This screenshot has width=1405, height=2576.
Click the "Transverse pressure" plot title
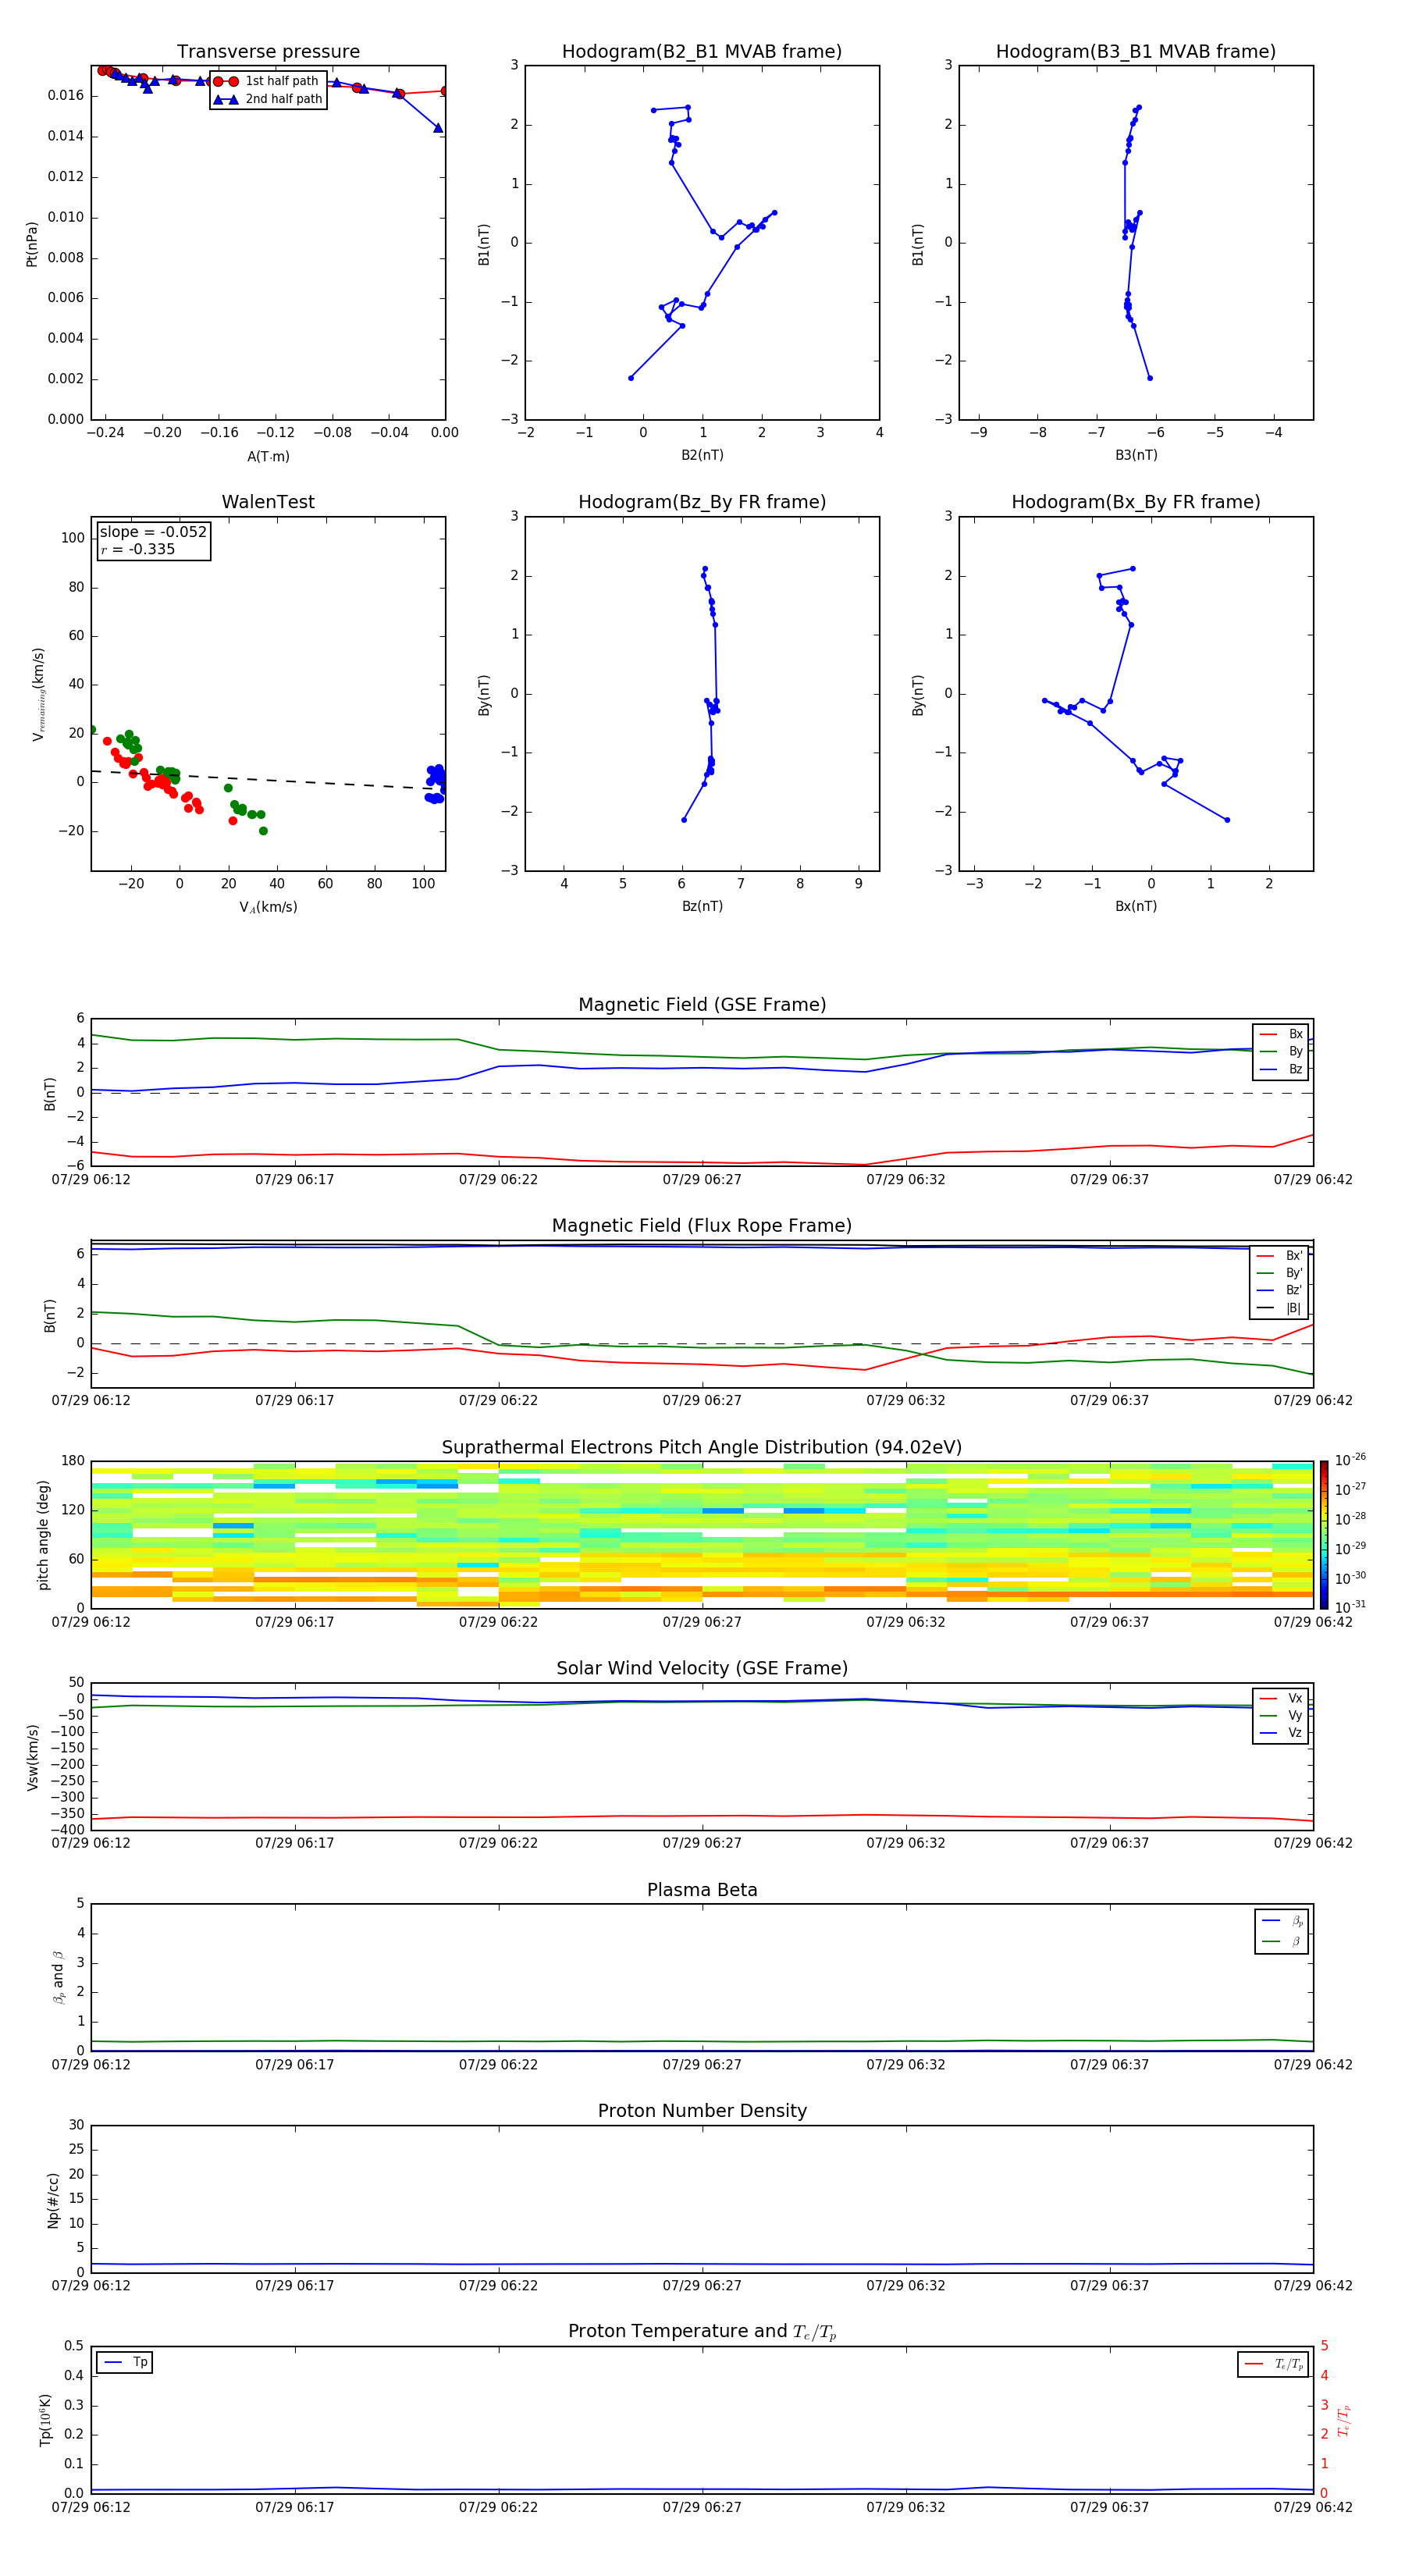click(x=268, y=52)
